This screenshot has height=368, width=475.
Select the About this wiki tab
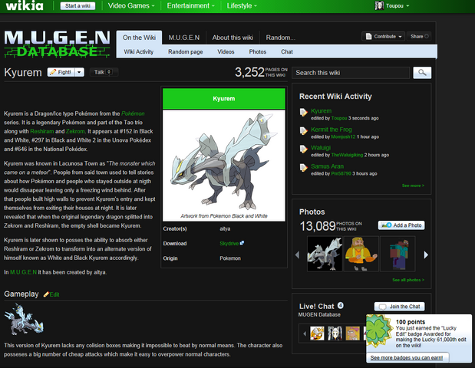[x=233, y=38]
